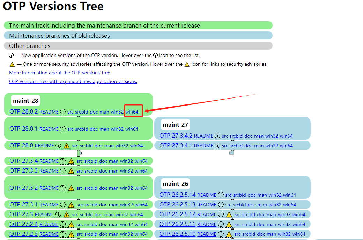
Task: Click the warning triangle for OTP 27.3.2
Action: click(x=72, y=188)
